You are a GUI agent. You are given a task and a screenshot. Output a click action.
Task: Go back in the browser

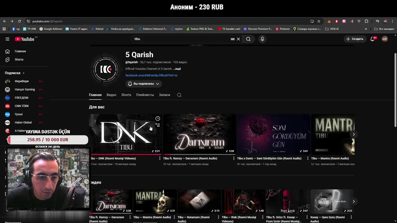pos(4,21)
